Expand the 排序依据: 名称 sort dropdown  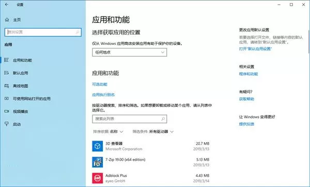108,132
